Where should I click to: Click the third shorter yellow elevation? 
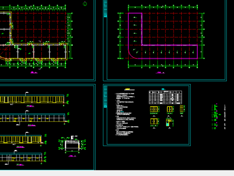coord(20,139)
